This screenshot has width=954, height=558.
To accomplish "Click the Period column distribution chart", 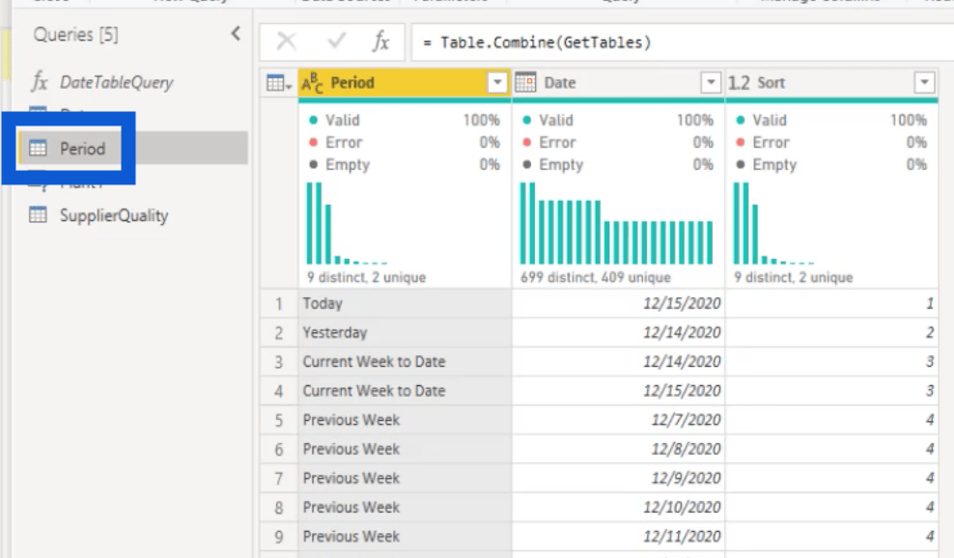I will 347,223.
